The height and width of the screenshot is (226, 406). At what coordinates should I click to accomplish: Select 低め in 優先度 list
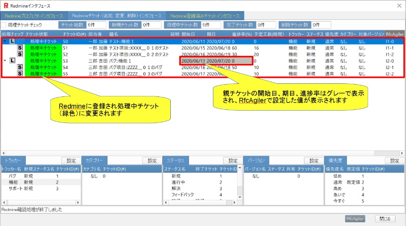pyautogui.click(x=337, y=176)
